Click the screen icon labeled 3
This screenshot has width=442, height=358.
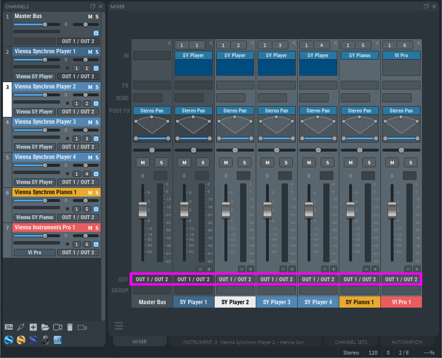point(82,328)
